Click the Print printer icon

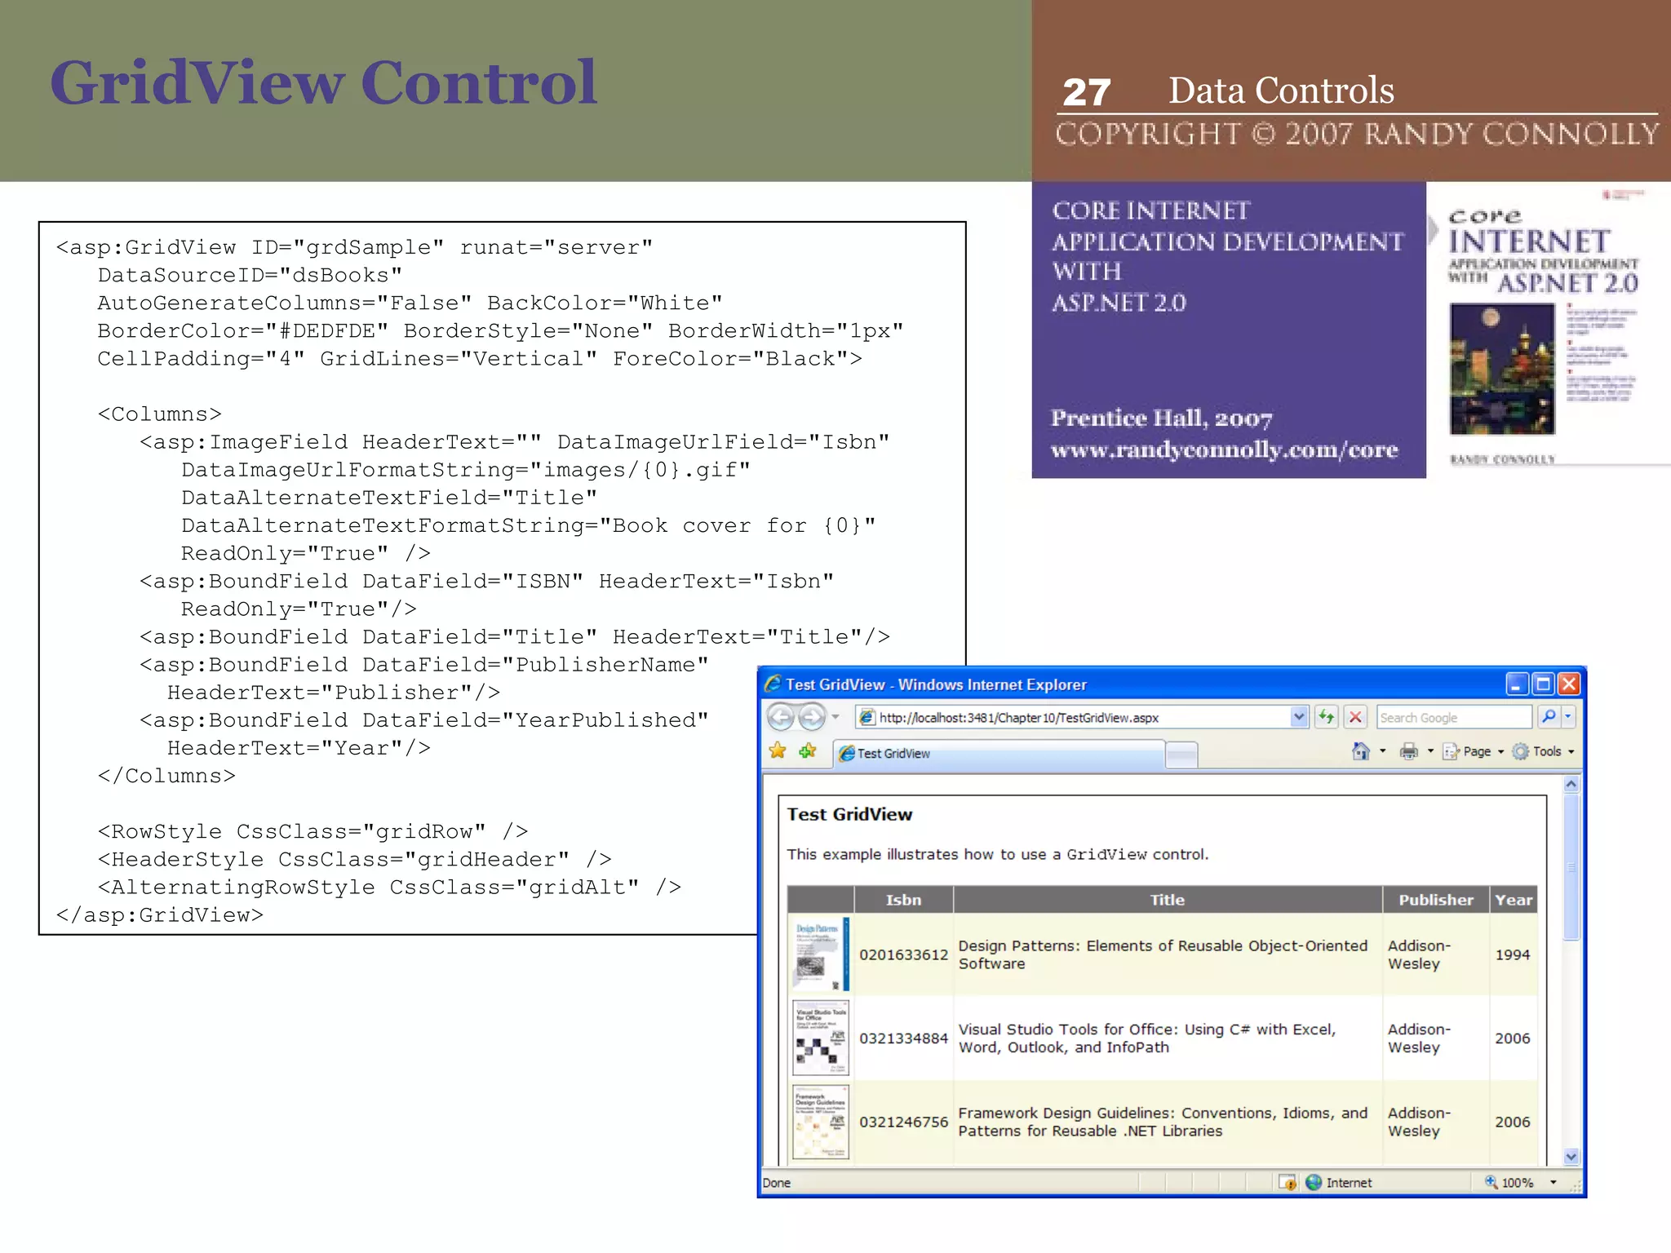click(1409, 751)
